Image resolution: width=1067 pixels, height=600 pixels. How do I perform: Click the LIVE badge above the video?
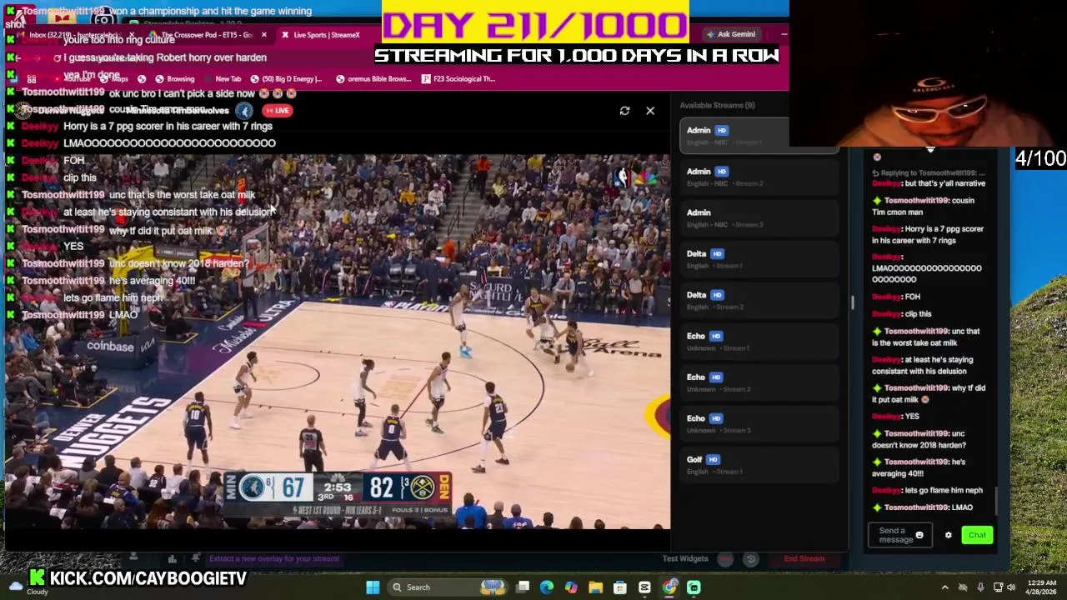point(278,110)
